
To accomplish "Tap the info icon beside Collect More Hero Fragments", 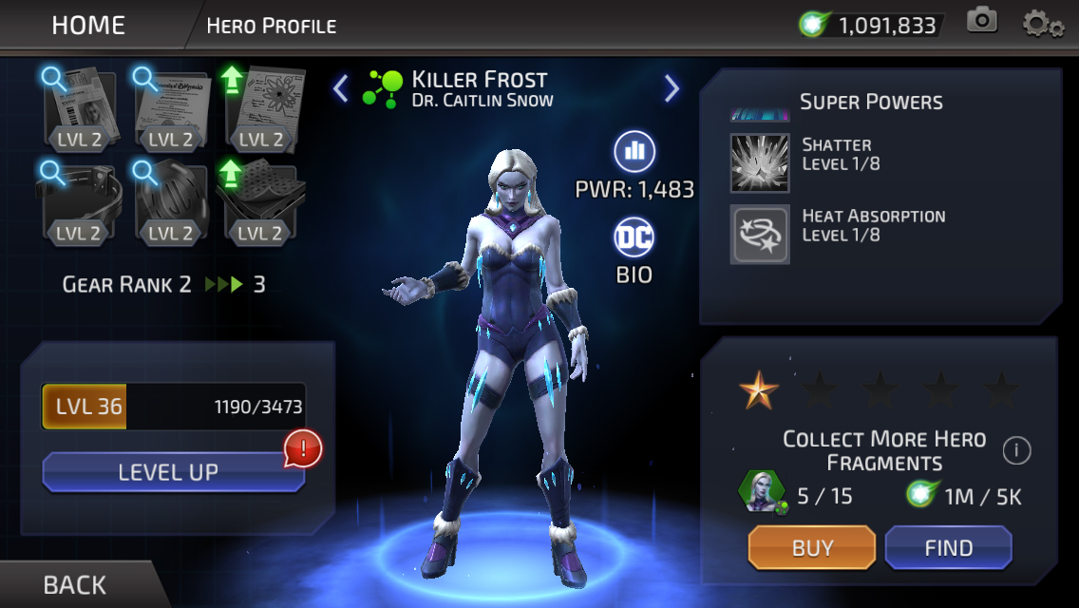I will click(x=1016, y=450).
